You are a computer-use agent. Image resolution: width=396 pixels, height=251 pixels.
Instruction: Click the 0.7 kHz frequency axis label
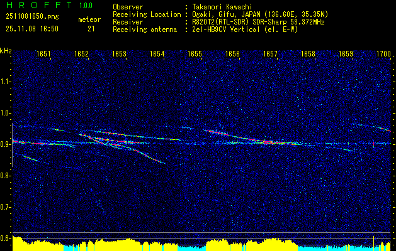click(x=5, y=207)
